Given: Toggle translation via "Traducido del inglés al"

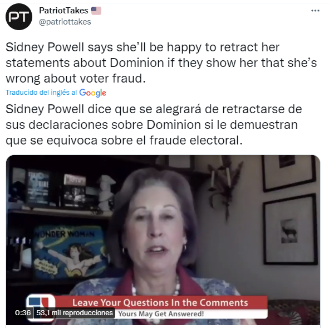Looking at the screenshot, I should pos(41,93).
